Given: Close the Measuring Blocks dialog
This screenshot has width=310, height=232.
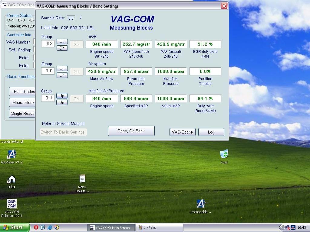Looking at the screenshot, I should pos(224,6).
